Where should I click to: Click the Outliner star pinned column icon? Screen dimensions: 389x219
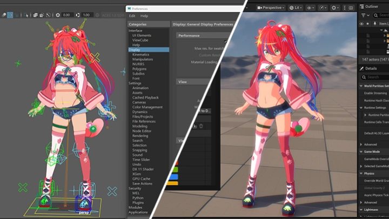click(368, 24)
